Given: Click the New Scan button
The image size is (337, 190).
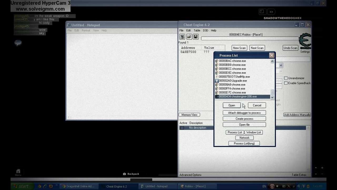Looking at the screenshot, I should [x=239, y=48].
